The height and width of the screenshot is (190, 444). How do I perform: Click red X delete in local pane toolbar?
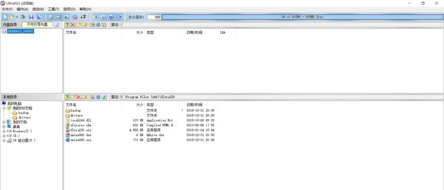click(79, 97)
